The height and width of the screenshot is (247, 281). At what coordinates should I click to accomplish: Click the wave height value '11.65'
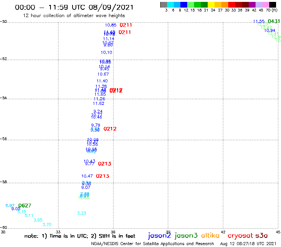[x=100, y=94]
